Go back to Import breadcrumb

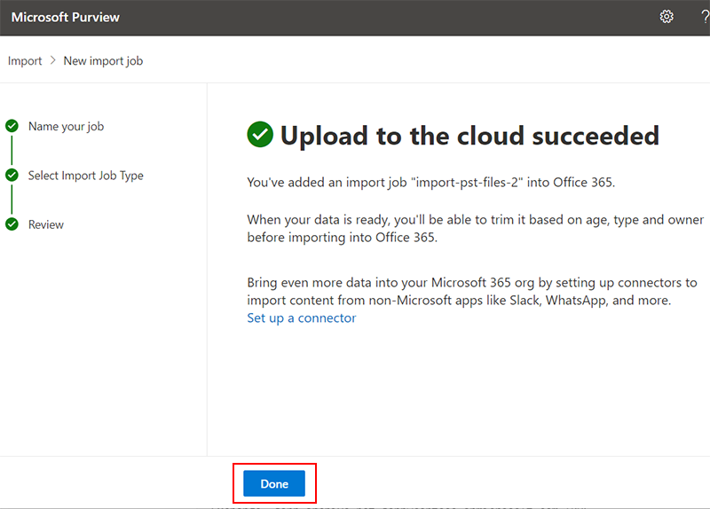tap(25, 60)
